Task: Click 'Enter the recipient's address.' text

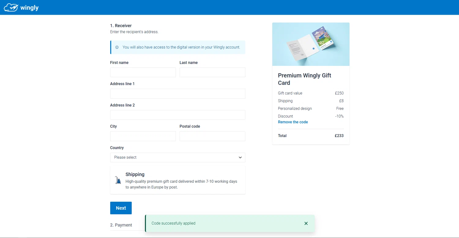Action: coord(134,32)
